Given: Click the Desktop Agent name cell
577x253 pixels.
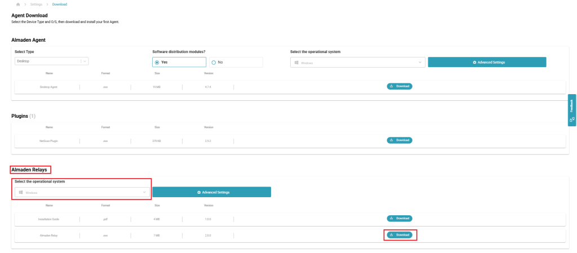Looking at the screenshot, I should (48, 87).
